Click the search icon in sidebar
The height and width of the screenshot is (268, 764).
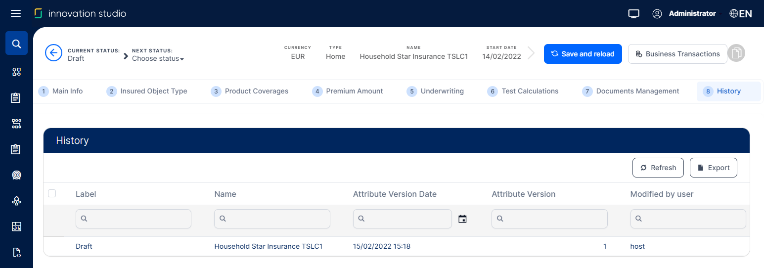tap(16, 44)
